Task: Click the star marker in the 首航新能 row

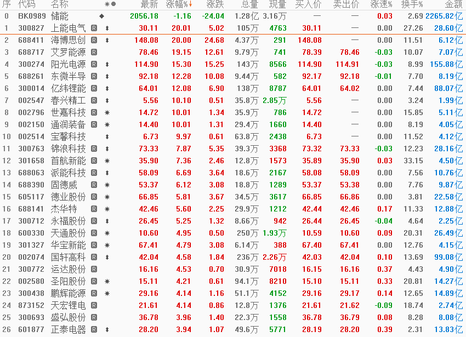Action: 107,161
